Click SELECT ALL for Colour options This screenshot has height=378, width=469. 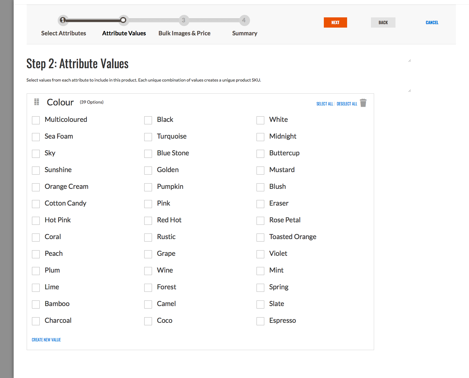point(324,104)
